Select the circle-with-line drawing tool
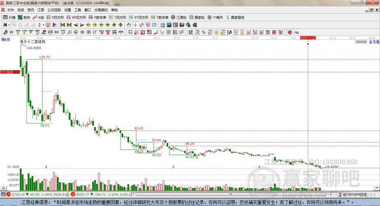Viewport: 380px width, 206px height. (x=50, y=32)
